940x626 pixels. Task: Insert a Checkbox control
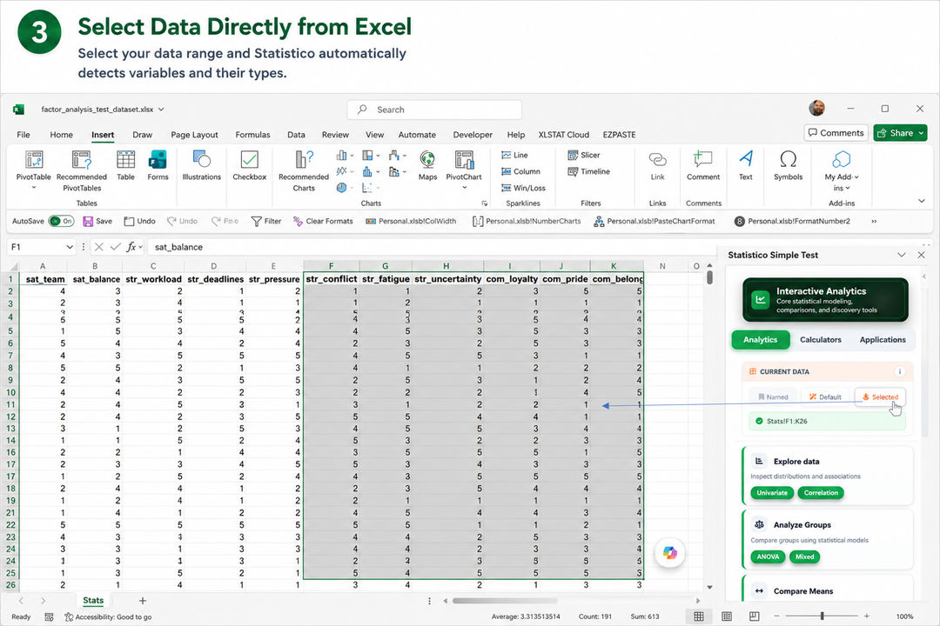[250, 165]
